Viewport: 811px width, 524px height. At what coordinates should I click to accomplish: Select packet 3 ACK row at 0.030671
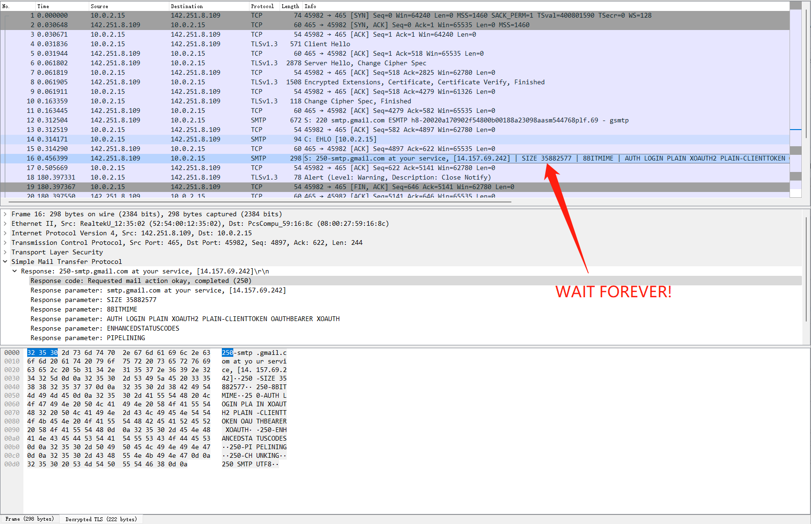pos(395,35)
